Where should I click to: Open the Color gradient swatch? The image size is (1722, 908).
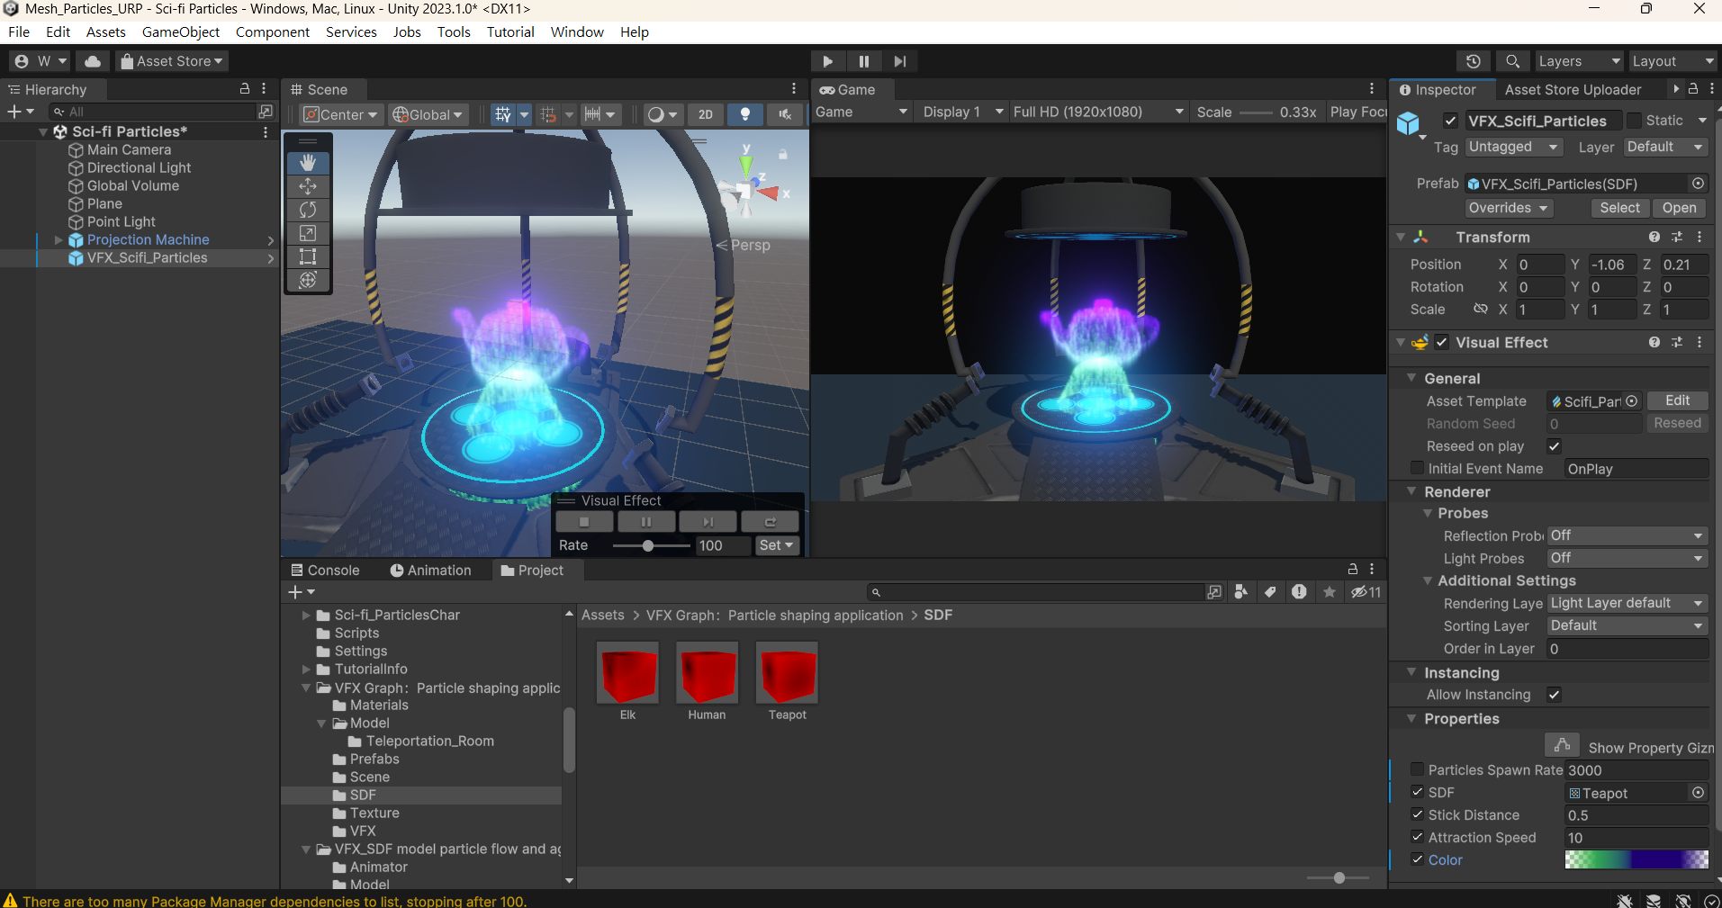pyautogui.click(x=1636, y=859)
